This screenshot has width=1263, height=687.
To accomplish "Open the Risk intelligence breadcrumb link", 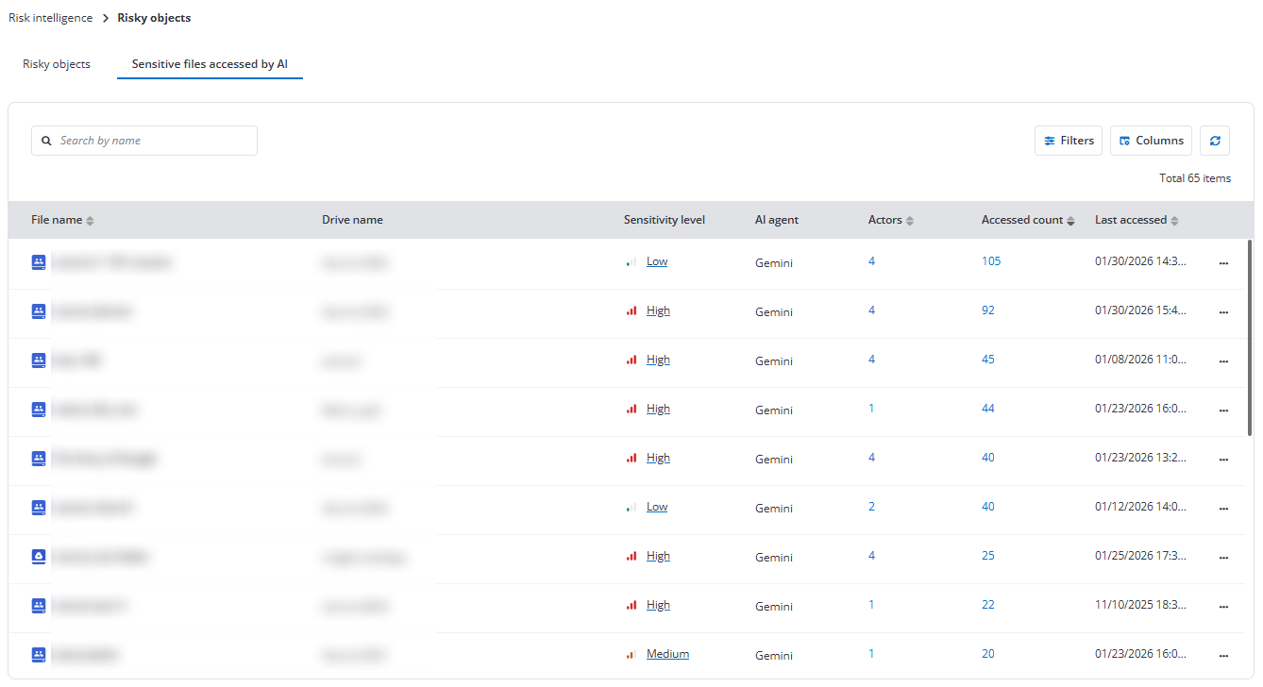I will [50, 17].
